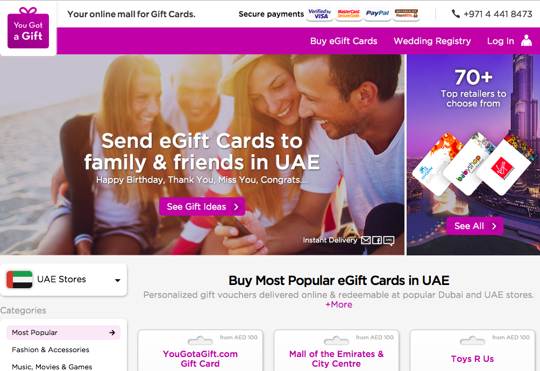Viewport: 540px width, 371px height.
Task: Select the Most Popular category arrow
Action: click(112, 332)
